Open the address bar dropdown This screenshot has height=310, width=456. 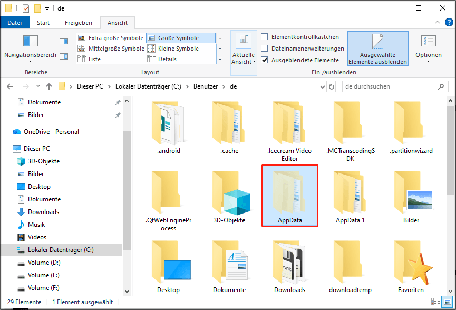point(323,86)
